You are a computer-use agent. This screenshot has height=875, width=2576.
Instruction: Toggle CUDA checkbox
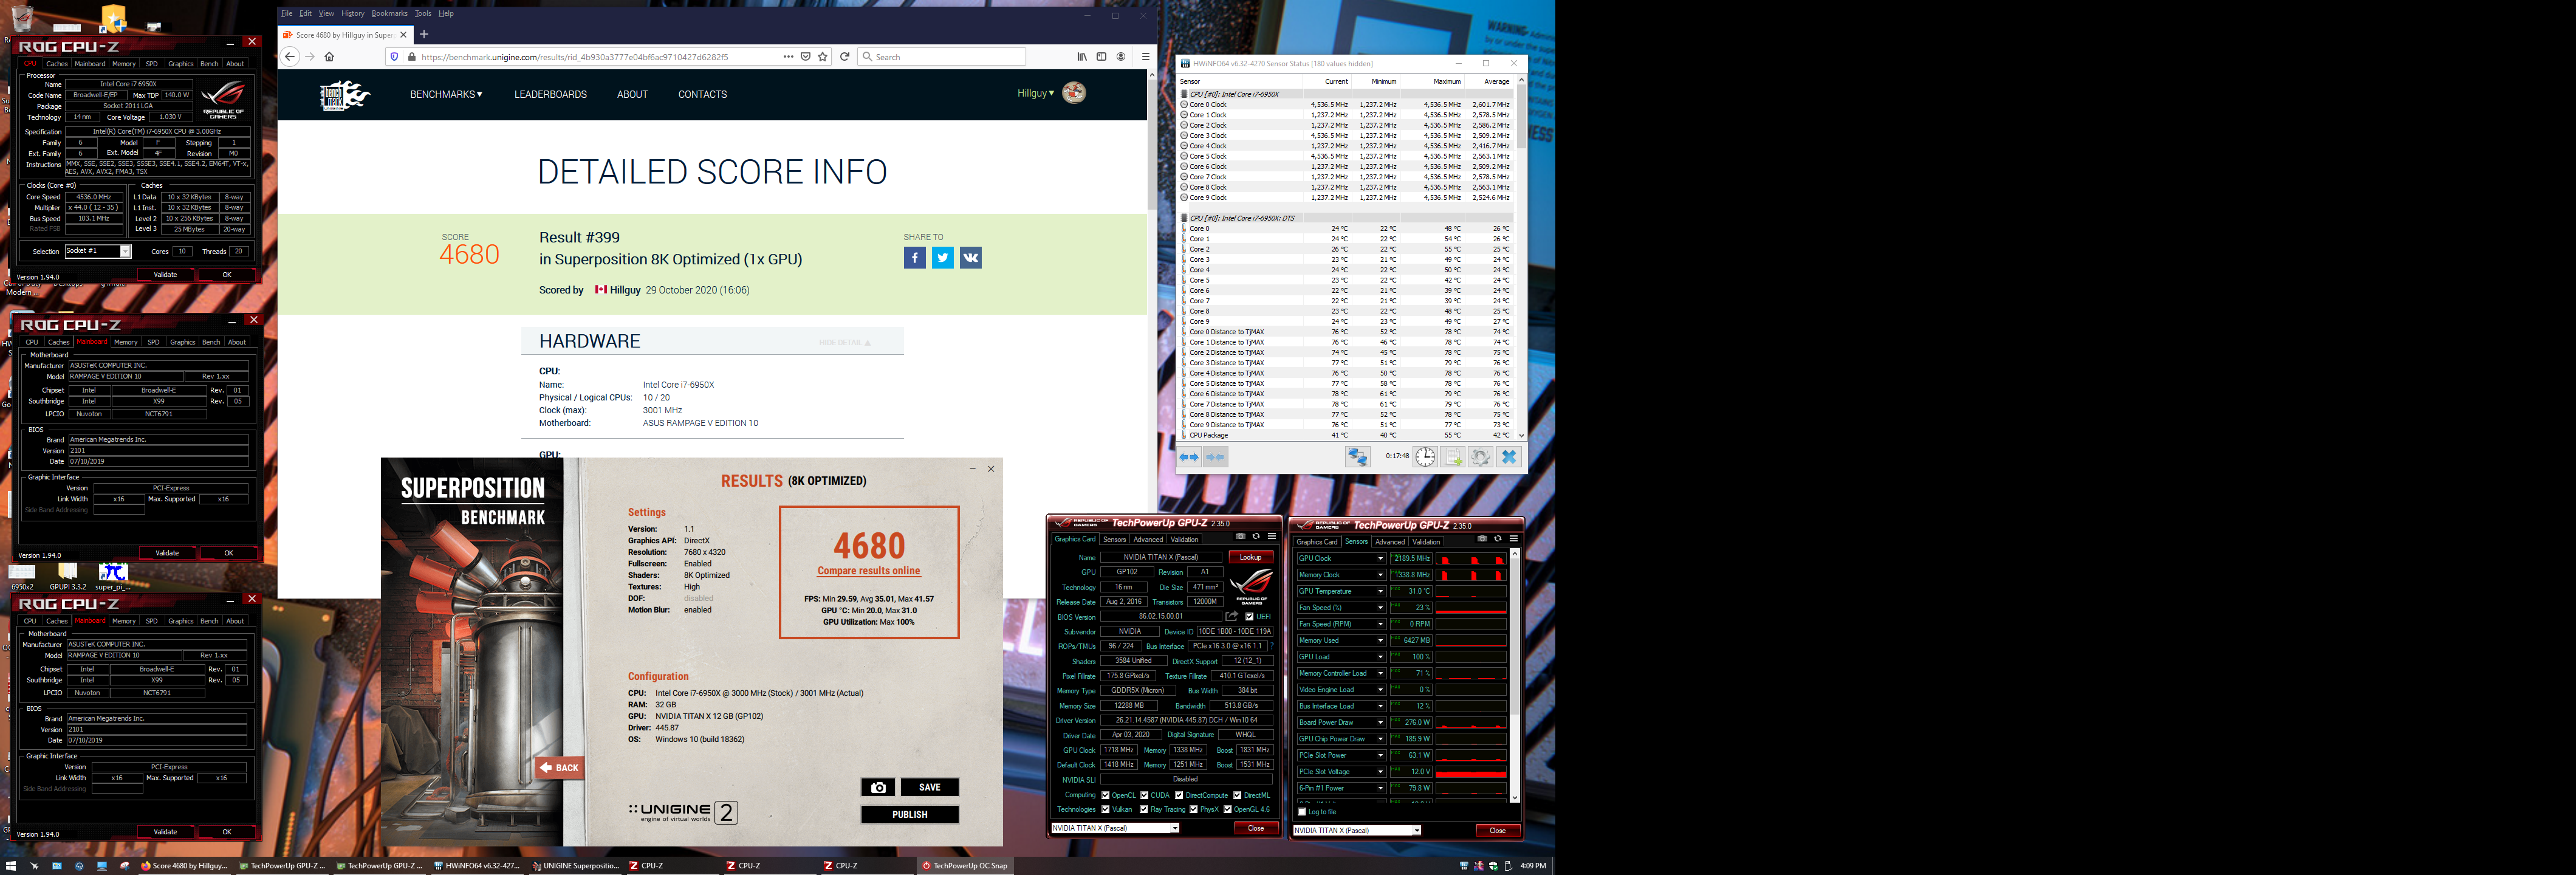[x=1144, y=796]
